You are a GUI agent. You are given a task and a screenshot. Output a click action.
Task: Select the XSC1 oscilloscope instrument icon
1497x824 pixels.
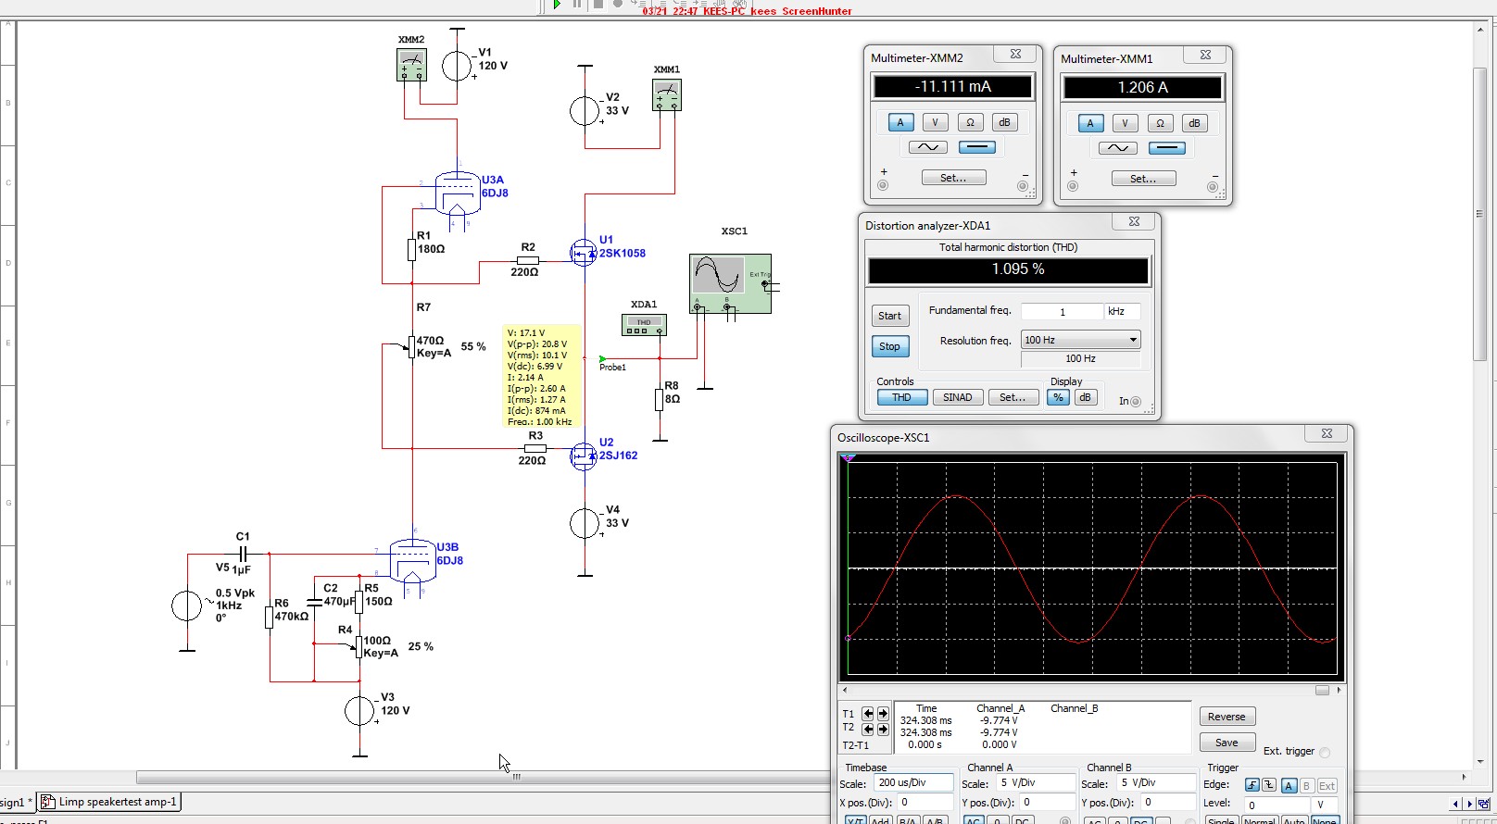tap(731, 284)
